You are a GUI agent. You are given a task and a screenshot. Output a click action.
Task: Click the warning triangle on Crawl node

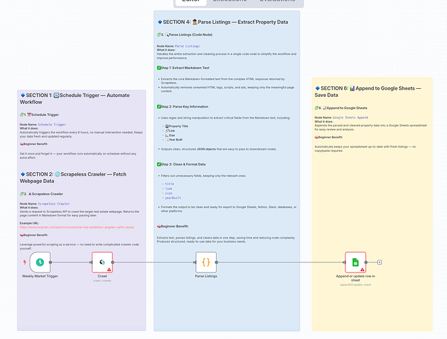click(x=109, y=269)
